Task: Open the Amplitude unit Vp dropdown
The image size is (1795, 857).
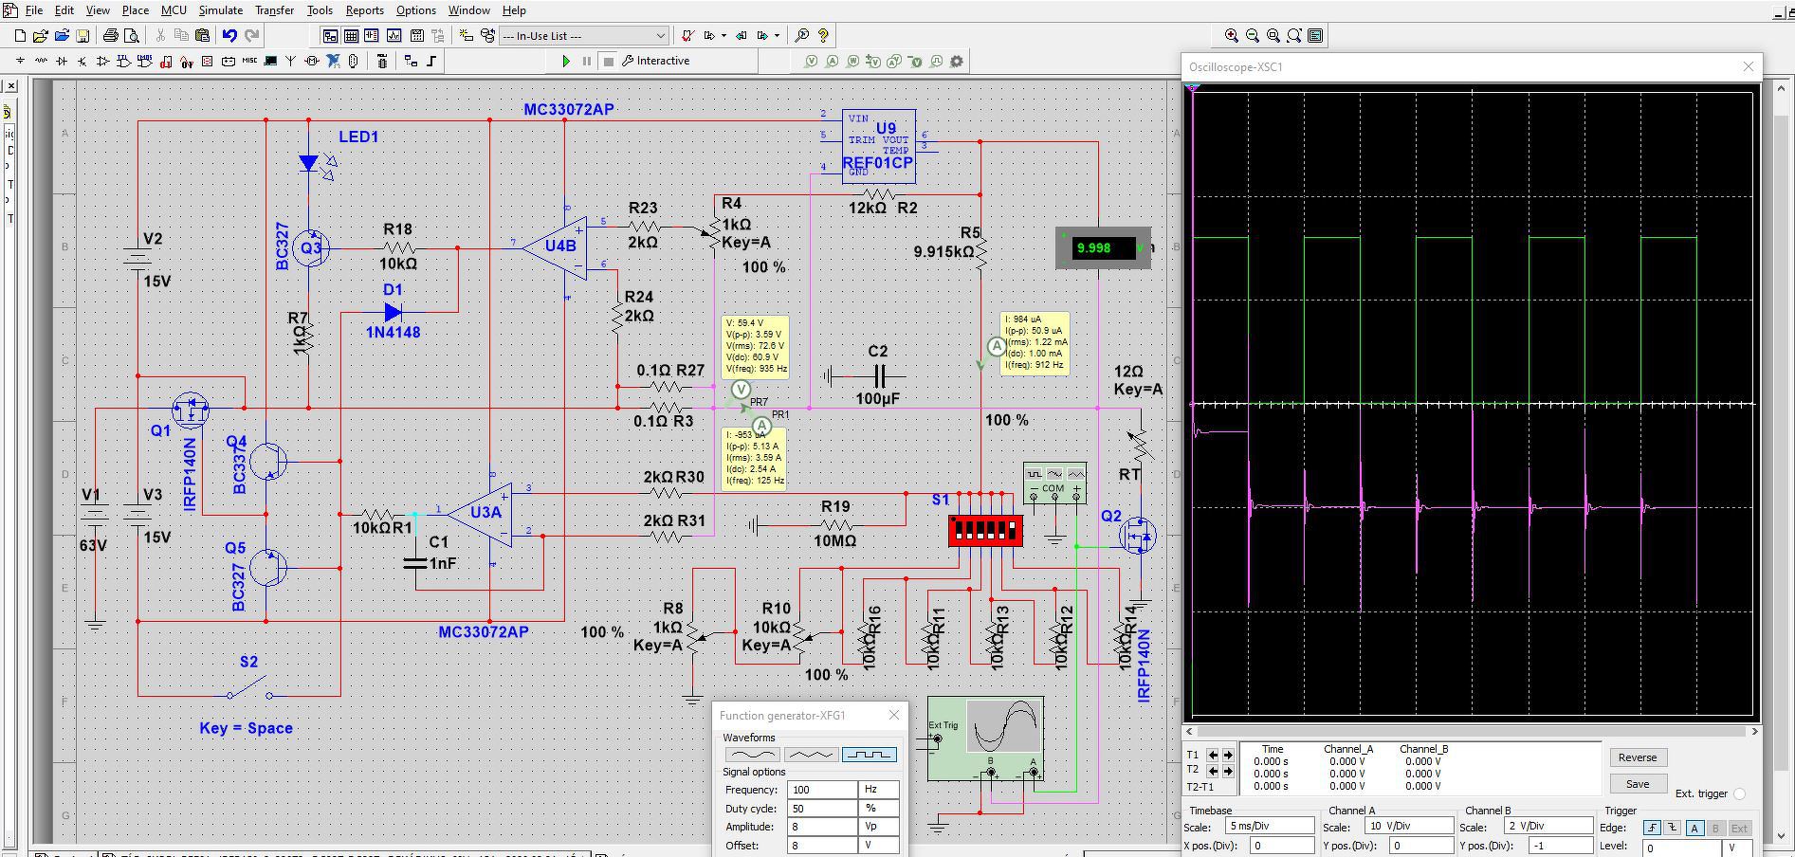Action: click(877, 827)
